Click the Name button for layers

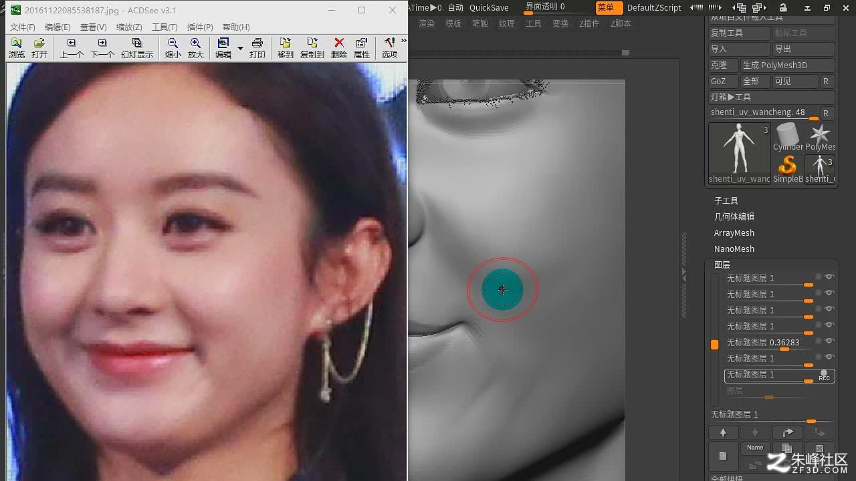[755, 448]
